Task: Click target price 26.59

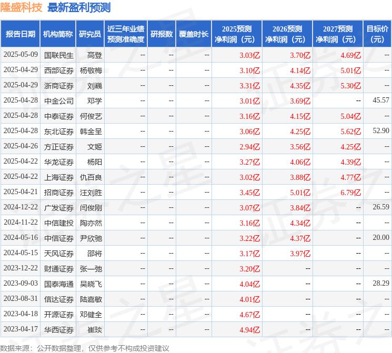Action: [381, 207]
